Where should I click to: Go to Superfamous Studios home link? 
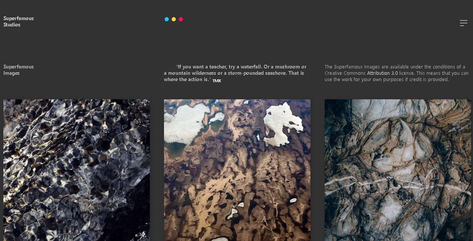[x=19, y=22]
